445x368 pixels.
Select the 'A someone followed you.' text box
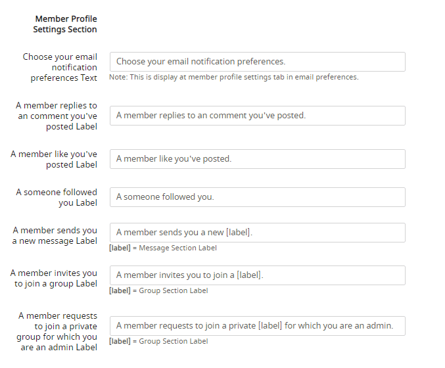[258, 197]
